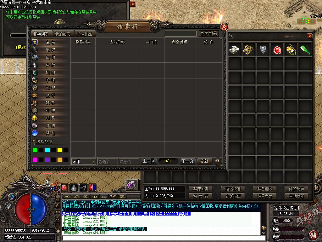Click the purple swirl stone icon
The image size is (322, 242).
(132, 185)
